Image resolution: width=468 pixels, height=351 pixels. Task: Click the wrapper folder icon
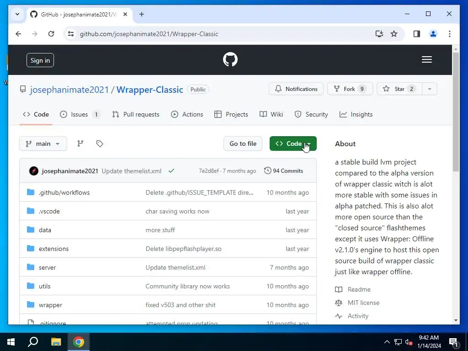(x=31, y=304)
